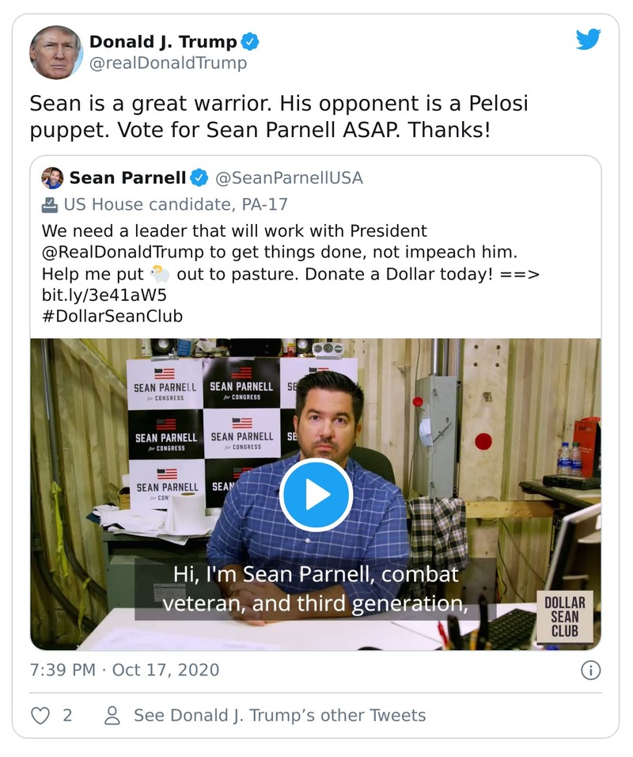
Task: Click the Dollar Sean Club logo in video
Action: (x=565, y=615)
